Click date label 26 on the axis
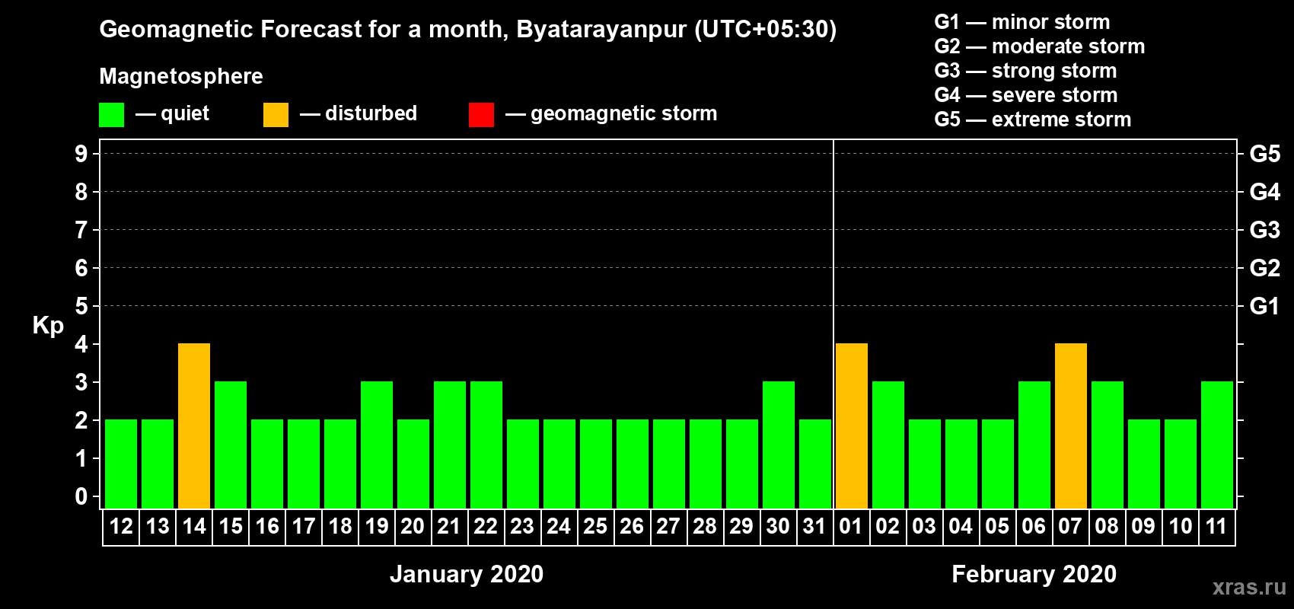The width and height of the screenshot is (1294, 609). pos(633,526)
